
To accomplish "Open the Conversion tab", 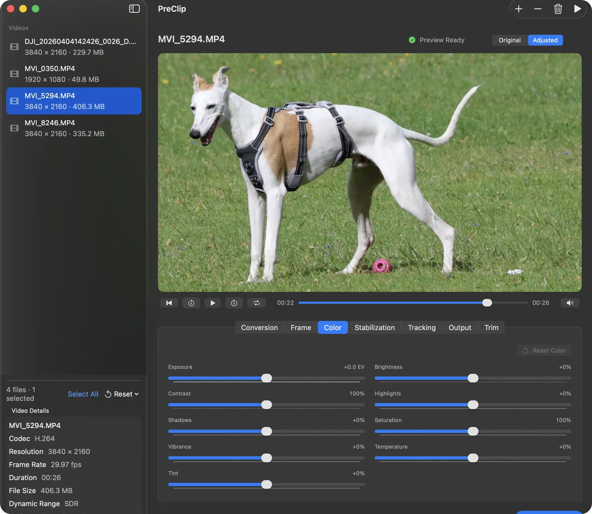I will [259, 328].
